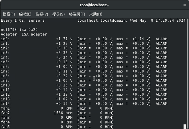The image size is (189, 129).
Task: Open the 搜尋(S) menu
Action: click(x=59, y=14)
